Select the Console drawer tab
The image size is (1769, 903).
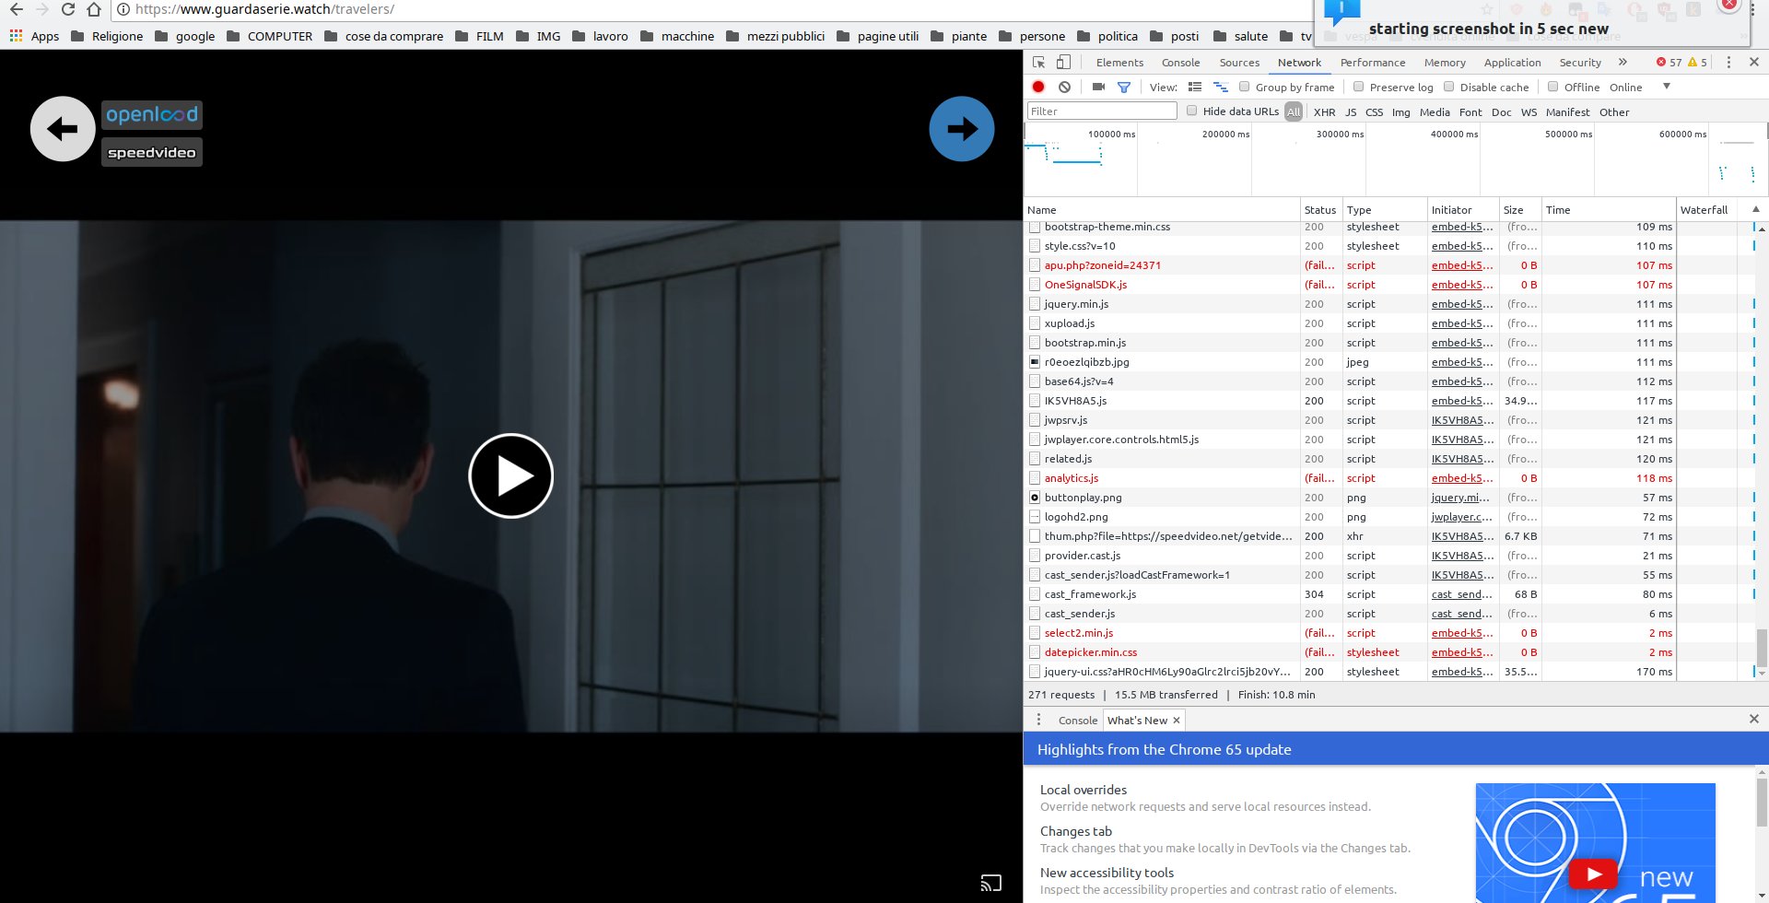click(x=1078, y=721)
